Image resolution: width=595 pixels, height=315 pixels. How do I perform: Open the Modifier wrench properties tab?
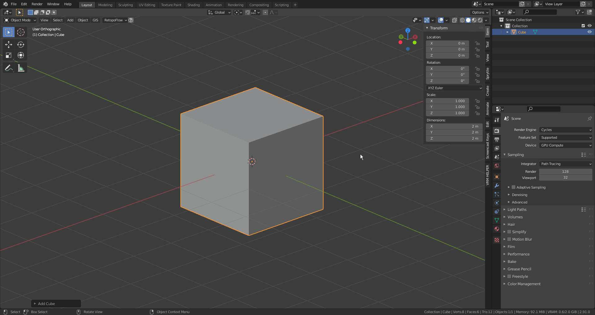pyautogui.click(x=497, y=186)
